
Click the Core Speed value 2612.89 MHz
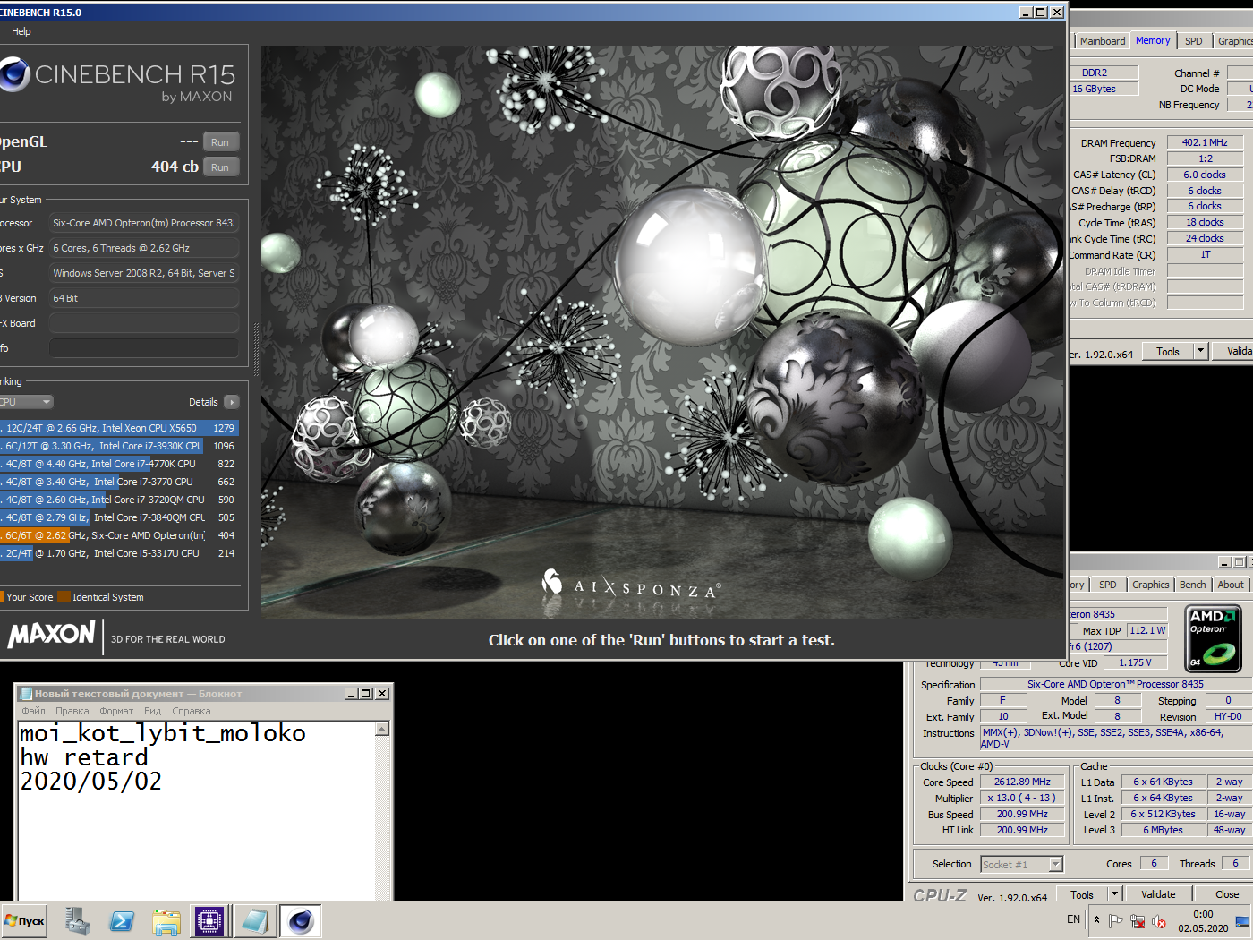1022,782
